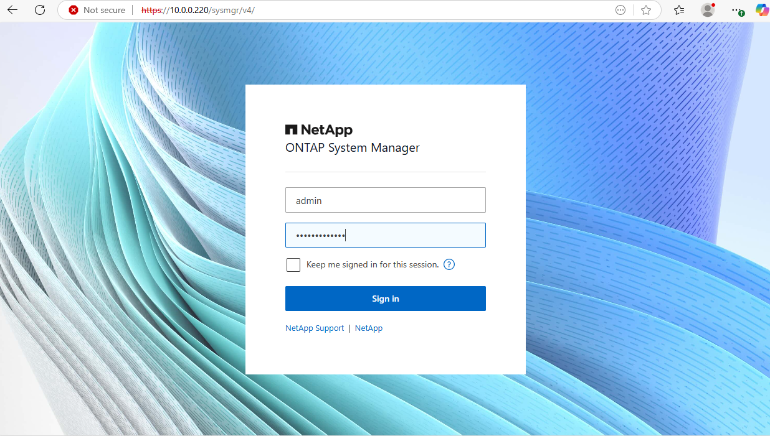The width and height of the screenshot is (770, 436).
Task: Open browser settings and more menu
Action: [737, 10]
